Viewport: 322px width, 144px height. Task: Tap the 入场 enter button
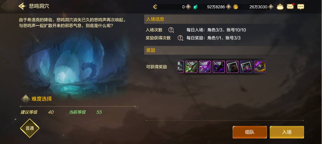point(287,132)
